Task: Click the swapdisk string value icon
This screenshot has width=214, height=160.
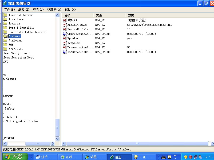Action: [65, 43]
